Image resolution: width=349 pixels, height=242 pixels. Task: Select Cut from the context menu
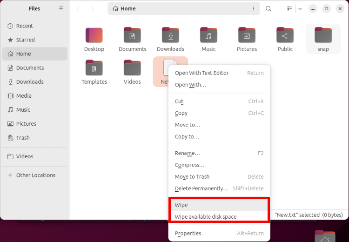[x=219, y=101]
